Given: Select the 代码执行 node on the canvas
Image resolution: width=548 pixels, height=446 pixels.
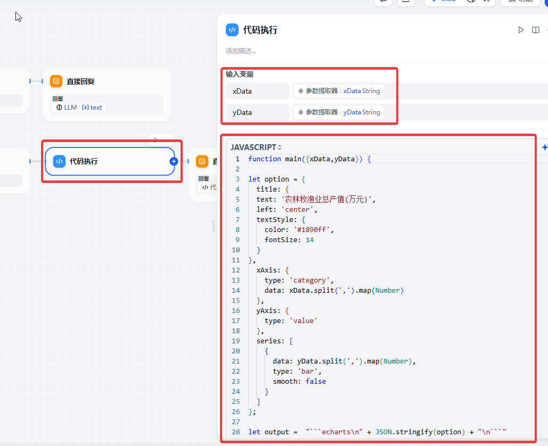Looking at the screenshot, I should [110, 161].
